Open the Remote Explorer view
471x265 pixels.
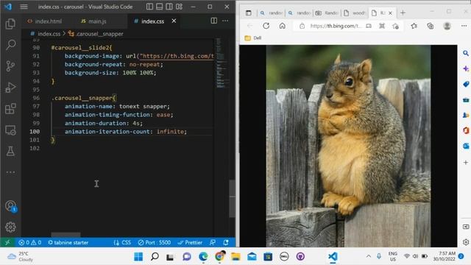tap(10, 130)
